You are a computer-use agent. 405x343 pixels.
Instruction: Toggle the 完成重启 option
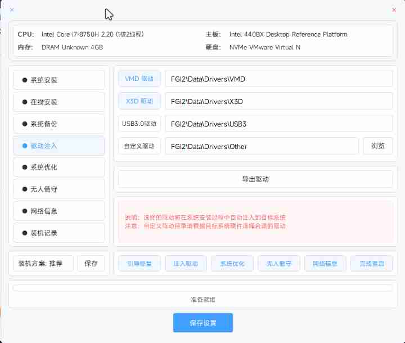[371, 263]
